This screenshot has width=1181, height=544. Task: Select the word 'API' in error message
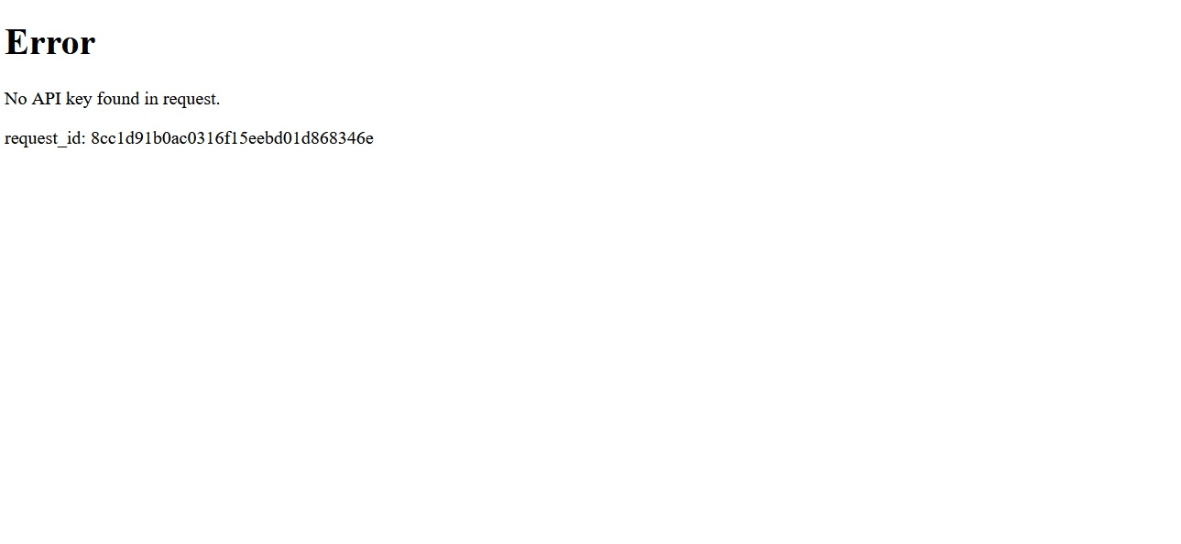click(x=47, y=99)
